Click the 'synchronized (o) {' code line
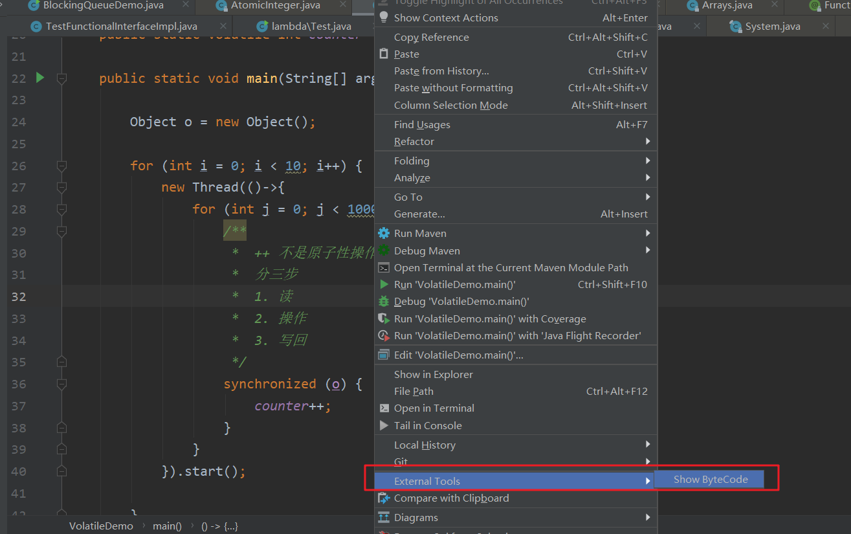This screenshot has height=534, width=851. 293,384
